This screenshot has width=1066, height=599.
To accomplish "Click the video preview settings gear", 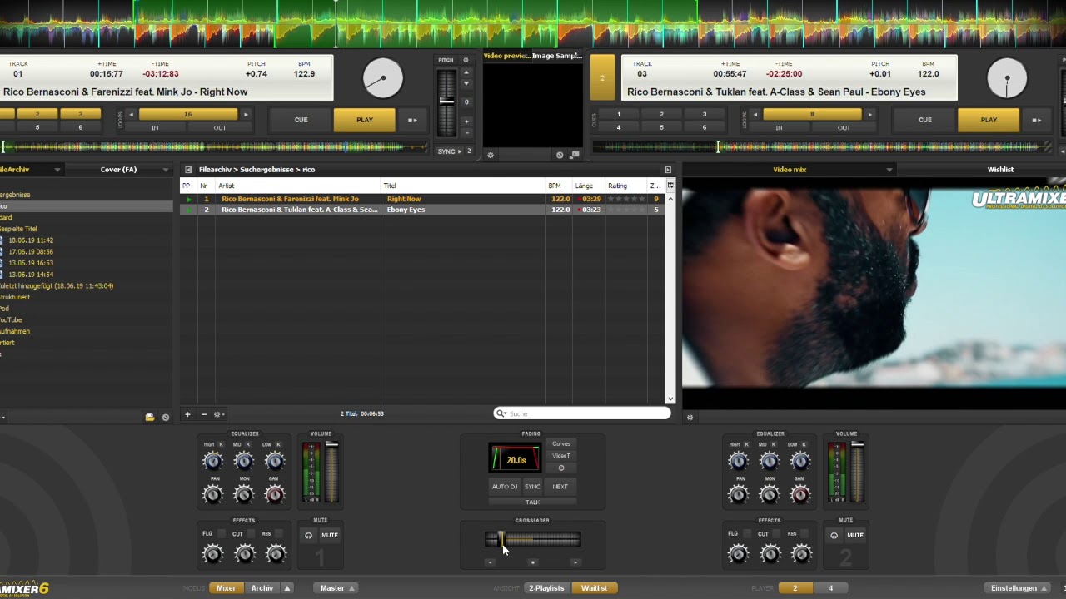I will point(491,155).
